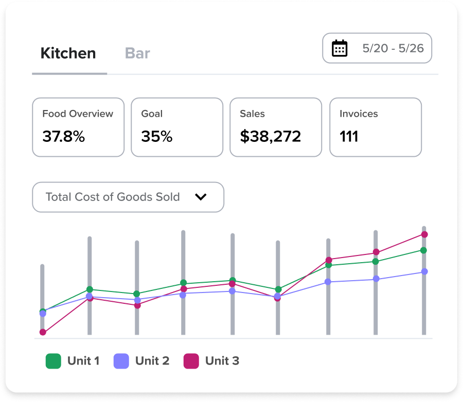
Task: Select Unit 3's last, highest data point
Action: pyautogui.click(x=424, y=234)
